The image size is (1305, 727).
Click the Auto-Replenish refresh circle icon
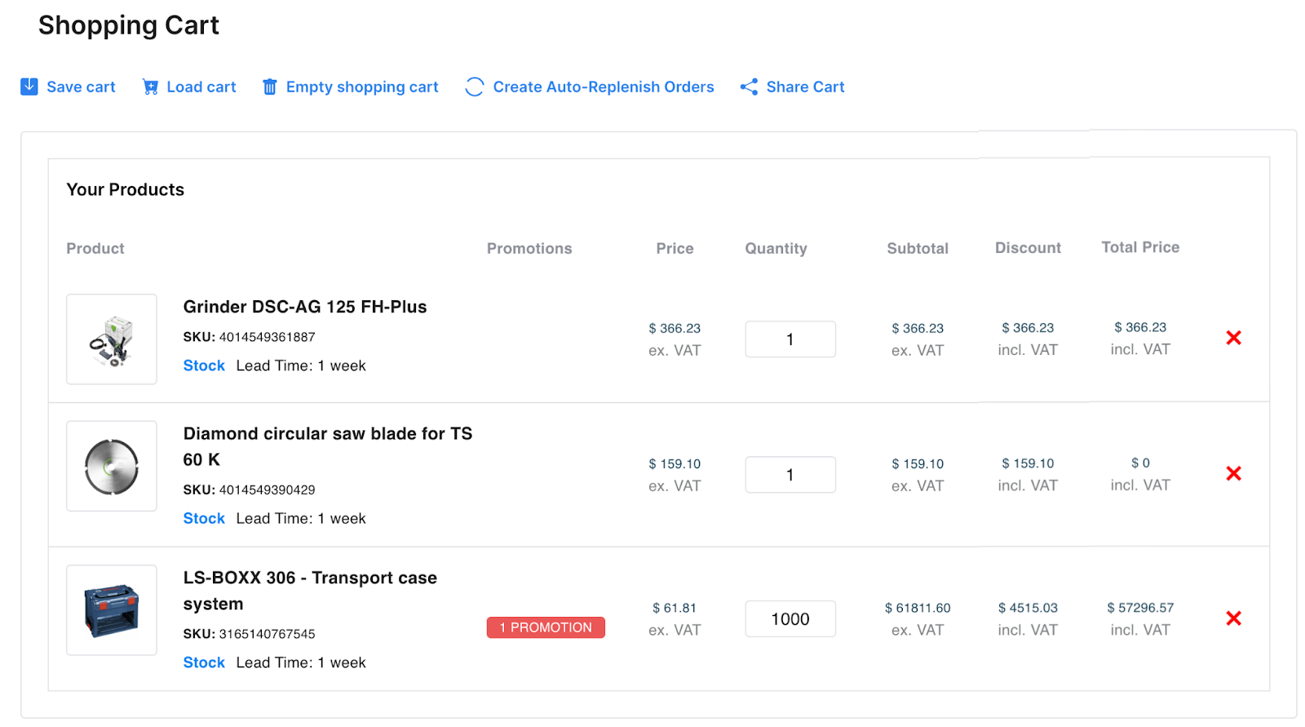475,86
